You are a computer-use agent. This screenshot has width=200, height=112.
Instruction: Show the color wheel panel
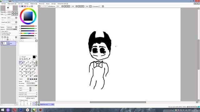[x=20, y=6]
